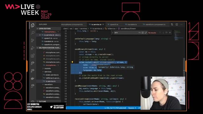Open the Docker view in activity bar
203x114 pixels.
click(x=33, y=78)
